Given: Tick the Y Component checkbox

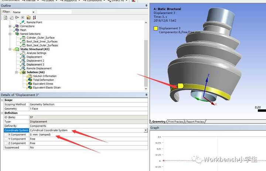Looking at the screenshot, I should pyautogui.click(x=6, y=139).
